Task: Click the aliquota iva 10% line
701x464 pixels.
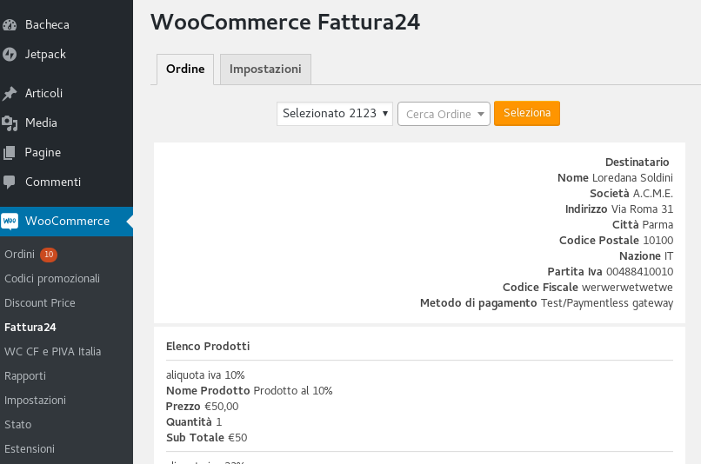Action: click(205, 375)
